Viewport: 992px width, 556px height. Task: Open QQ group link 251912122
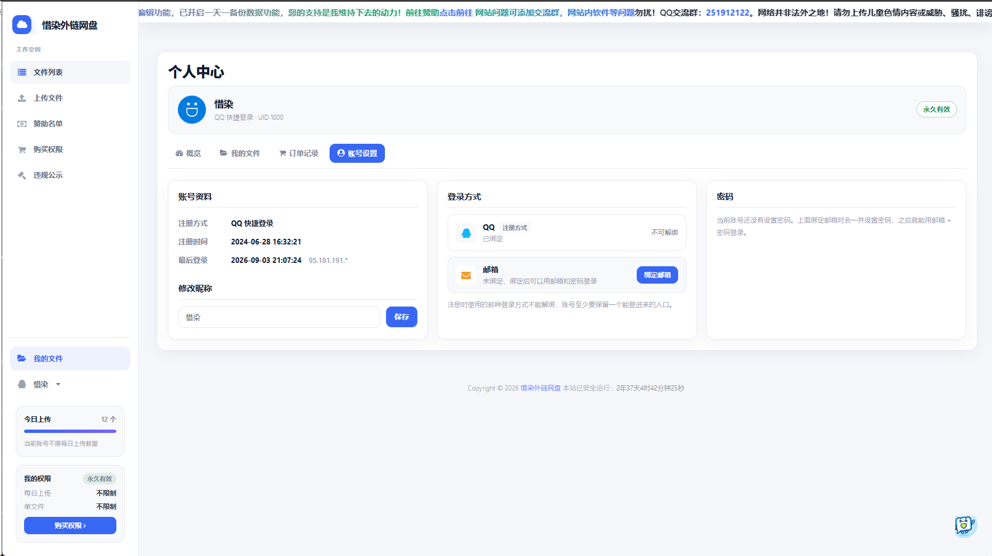pos(727,13)
